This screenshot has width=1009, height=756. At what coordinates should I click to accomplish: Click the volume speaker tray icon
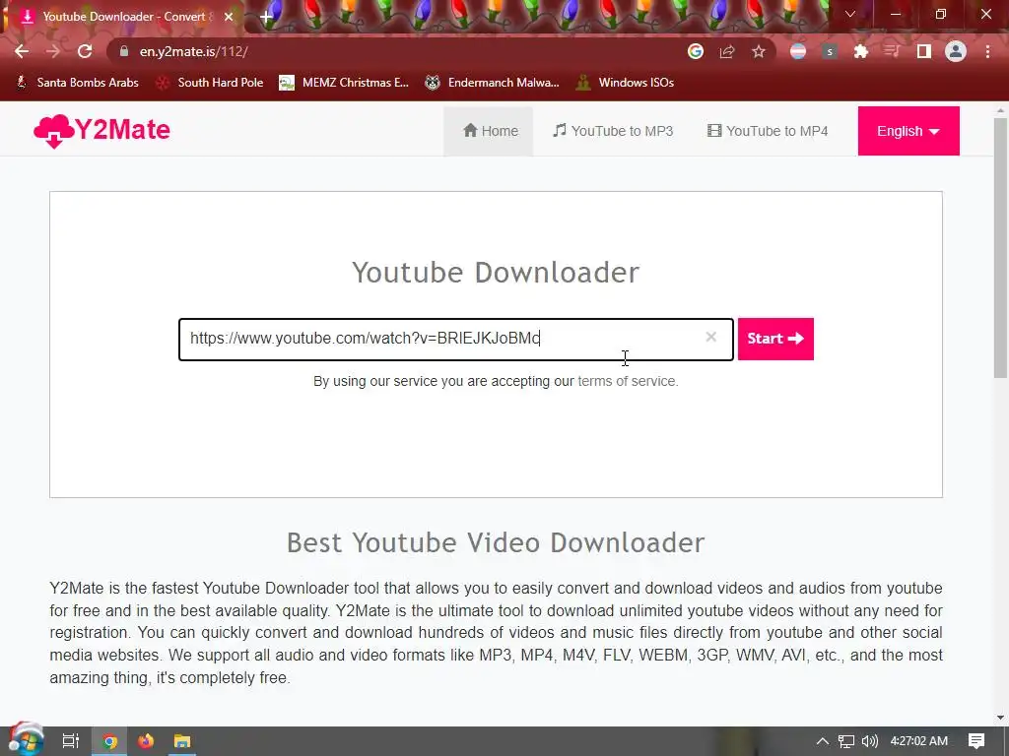click(869, 741)
